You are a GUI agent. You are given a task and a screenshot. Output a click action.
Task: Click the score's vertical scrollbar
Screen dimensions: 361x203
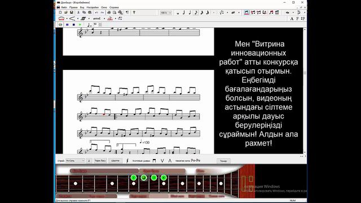[x=305, y=91]
